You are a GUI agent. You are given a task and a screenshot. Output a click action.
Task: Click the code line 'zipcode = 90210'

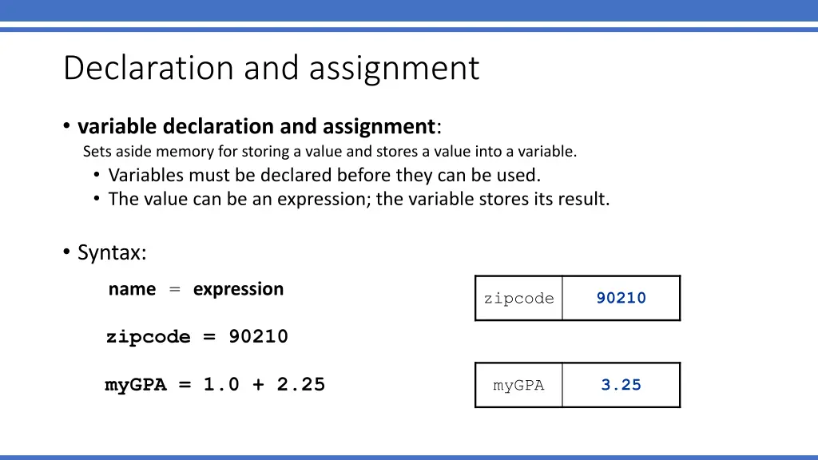(x=197, y=336)
